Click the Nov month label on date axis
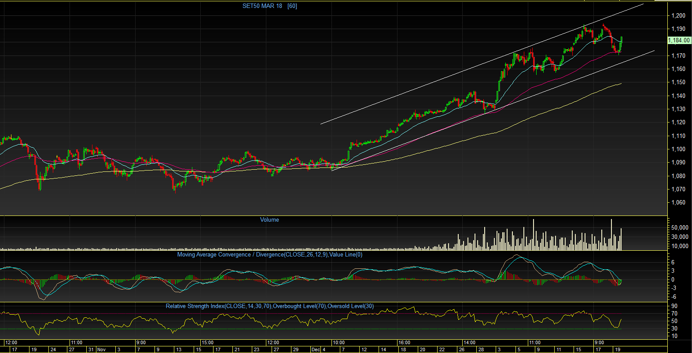 [x=101, y=349]
